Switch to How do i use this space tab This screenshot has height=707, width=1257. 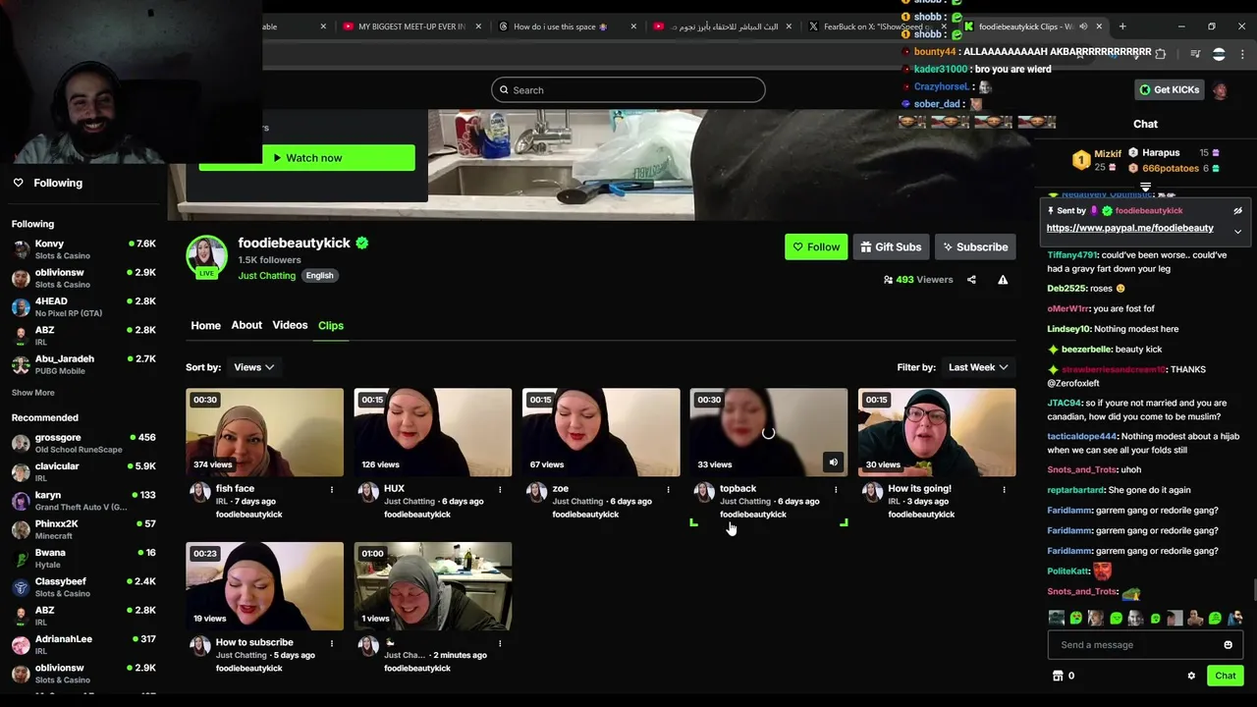[x=560, y=27]
